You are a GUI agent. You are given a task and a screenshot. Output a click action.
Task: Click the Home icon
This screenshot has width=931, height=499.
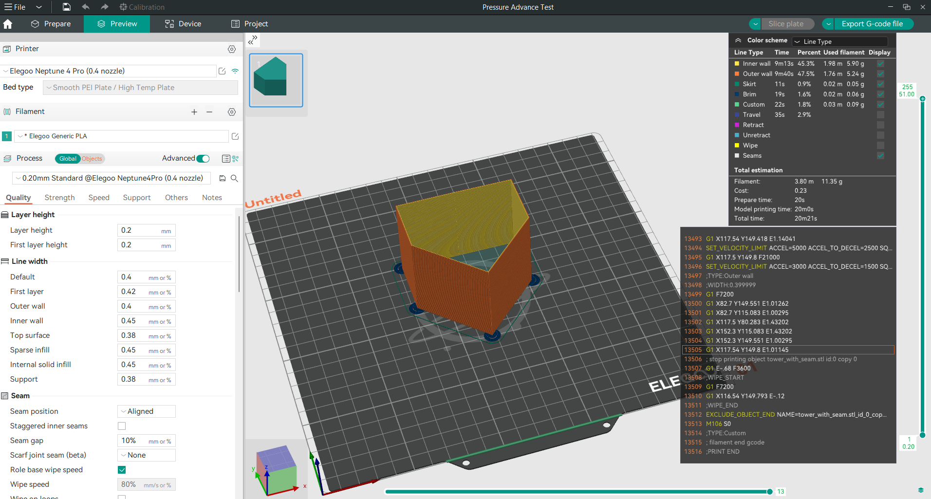[8, 24]
